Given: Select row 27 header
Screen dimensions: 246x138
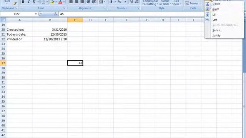Looking at the screenshot, I should 3,63.
